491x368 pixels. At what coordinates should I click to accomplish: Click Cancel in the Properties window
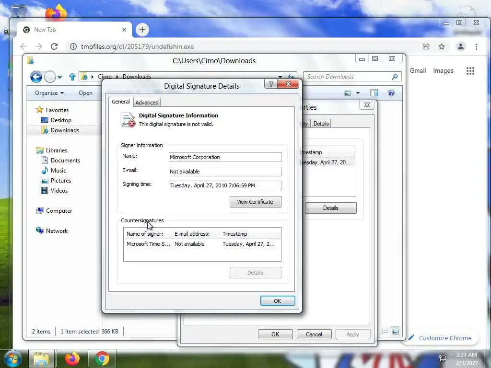click(x=314, y=334)
